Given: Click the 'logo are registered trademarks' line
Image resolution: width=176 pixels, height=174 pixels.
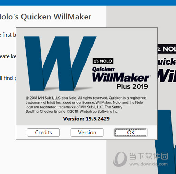Looking at the screenshot, I should tap(74, 107).
